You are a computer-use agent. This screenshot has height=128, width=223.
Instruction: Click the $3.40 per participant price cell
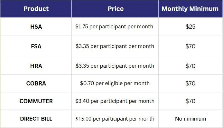tap(115, 101)
